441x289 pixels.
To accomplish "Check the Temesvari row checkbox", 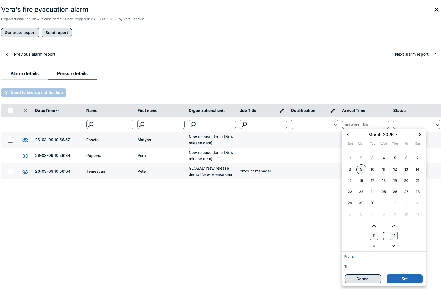I will click(10, 171).
